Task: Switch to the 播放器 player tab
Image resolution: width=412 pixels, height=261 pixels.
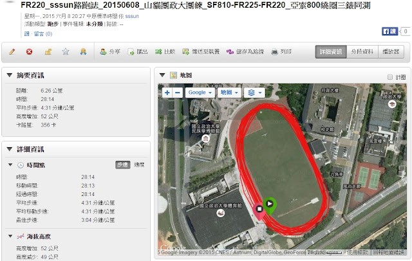Action: (x=391, y=51)
